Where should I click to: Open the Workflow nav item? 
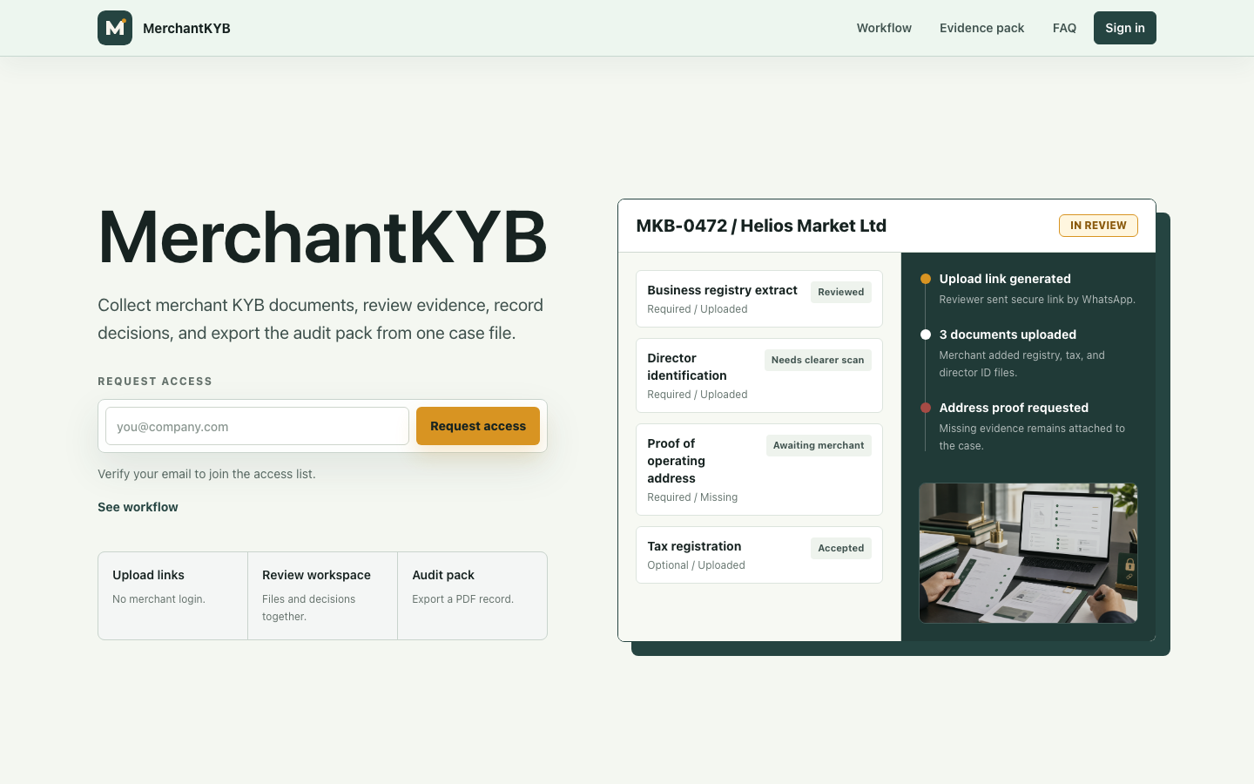(x=884, y=28)
